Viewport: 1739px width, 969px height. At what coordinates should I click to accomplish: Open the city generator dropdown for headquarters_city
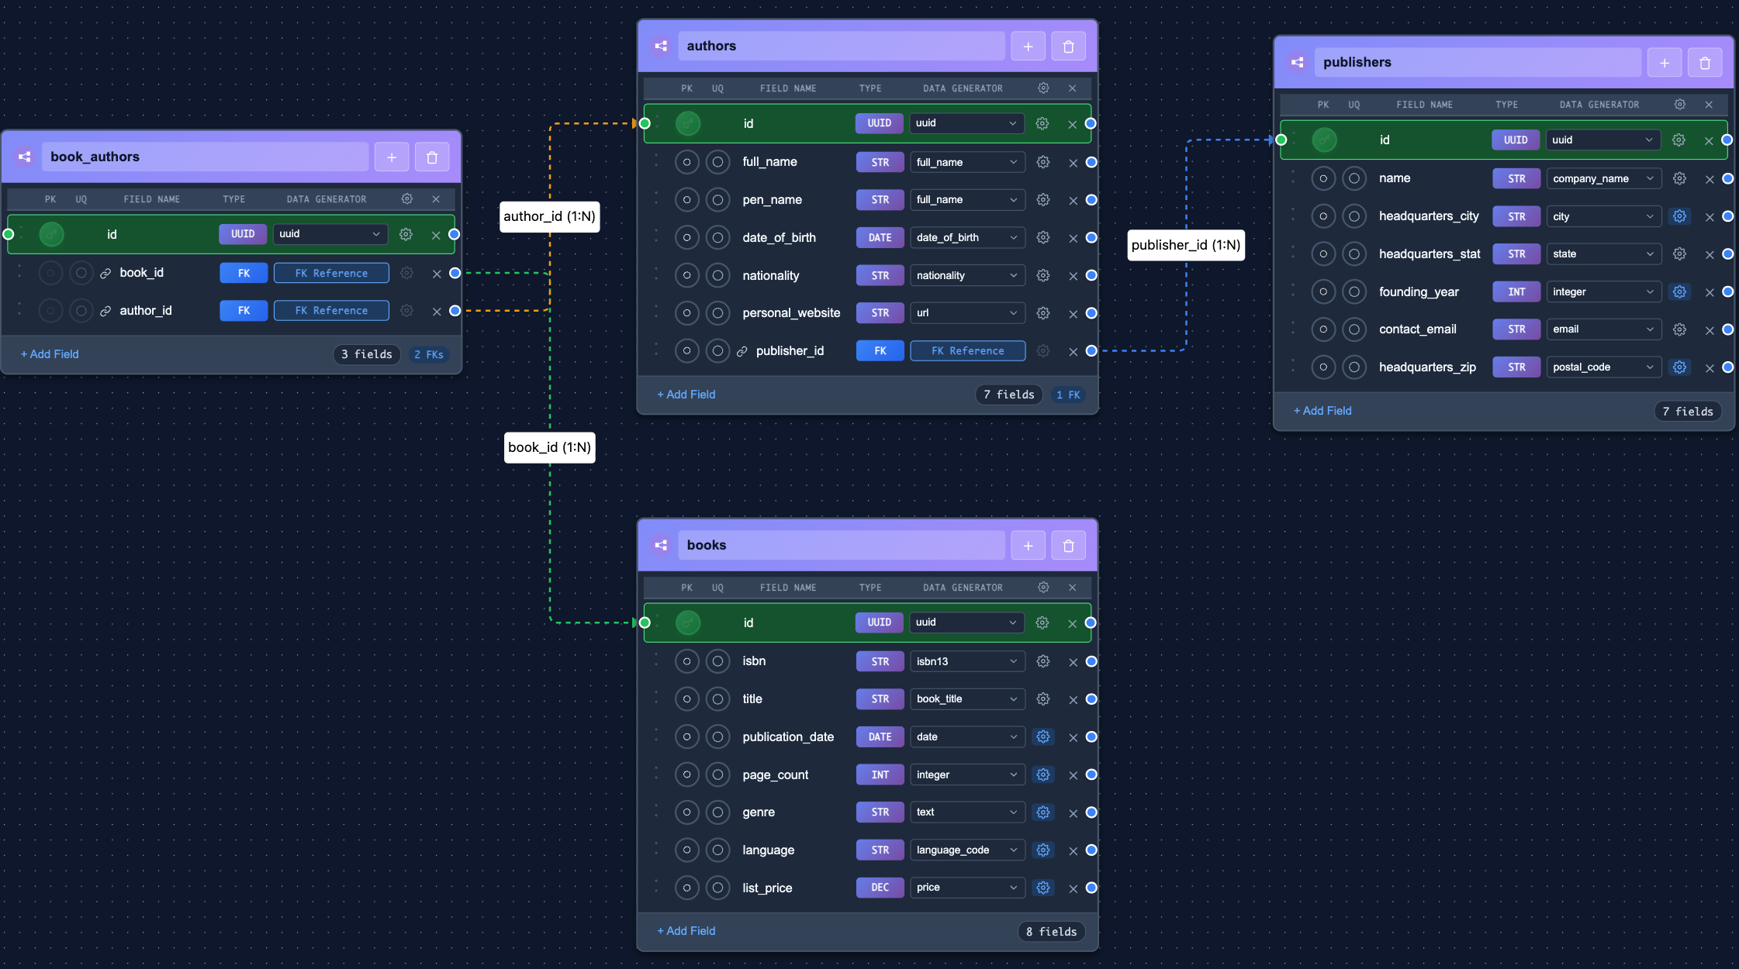[x=1603, y=216]
